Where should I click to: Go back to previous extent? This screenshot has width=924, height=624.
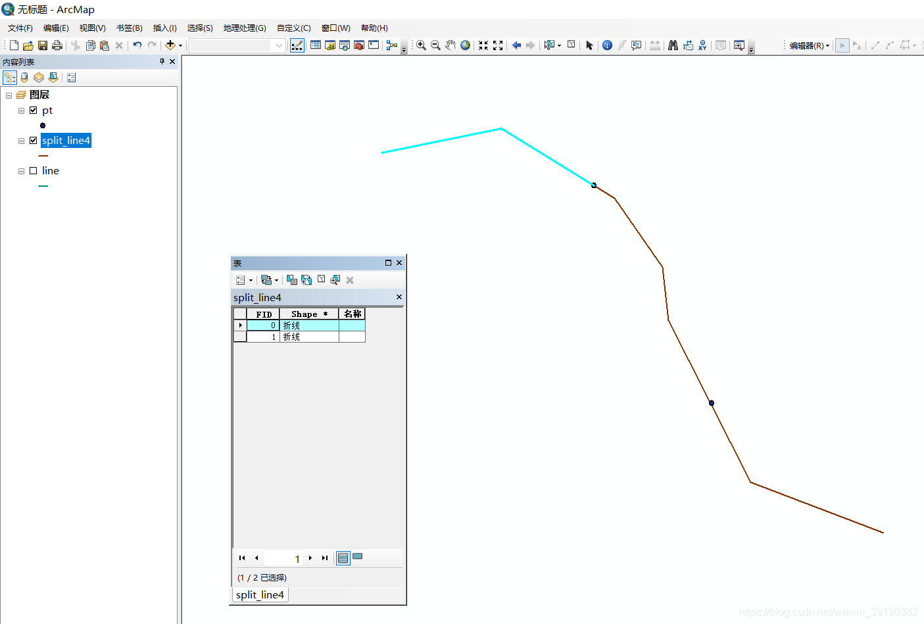tap(516, 45)
